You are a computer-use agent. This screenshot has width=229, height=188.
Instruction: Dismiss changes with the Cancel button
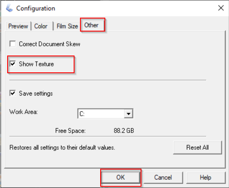(163, 177)
